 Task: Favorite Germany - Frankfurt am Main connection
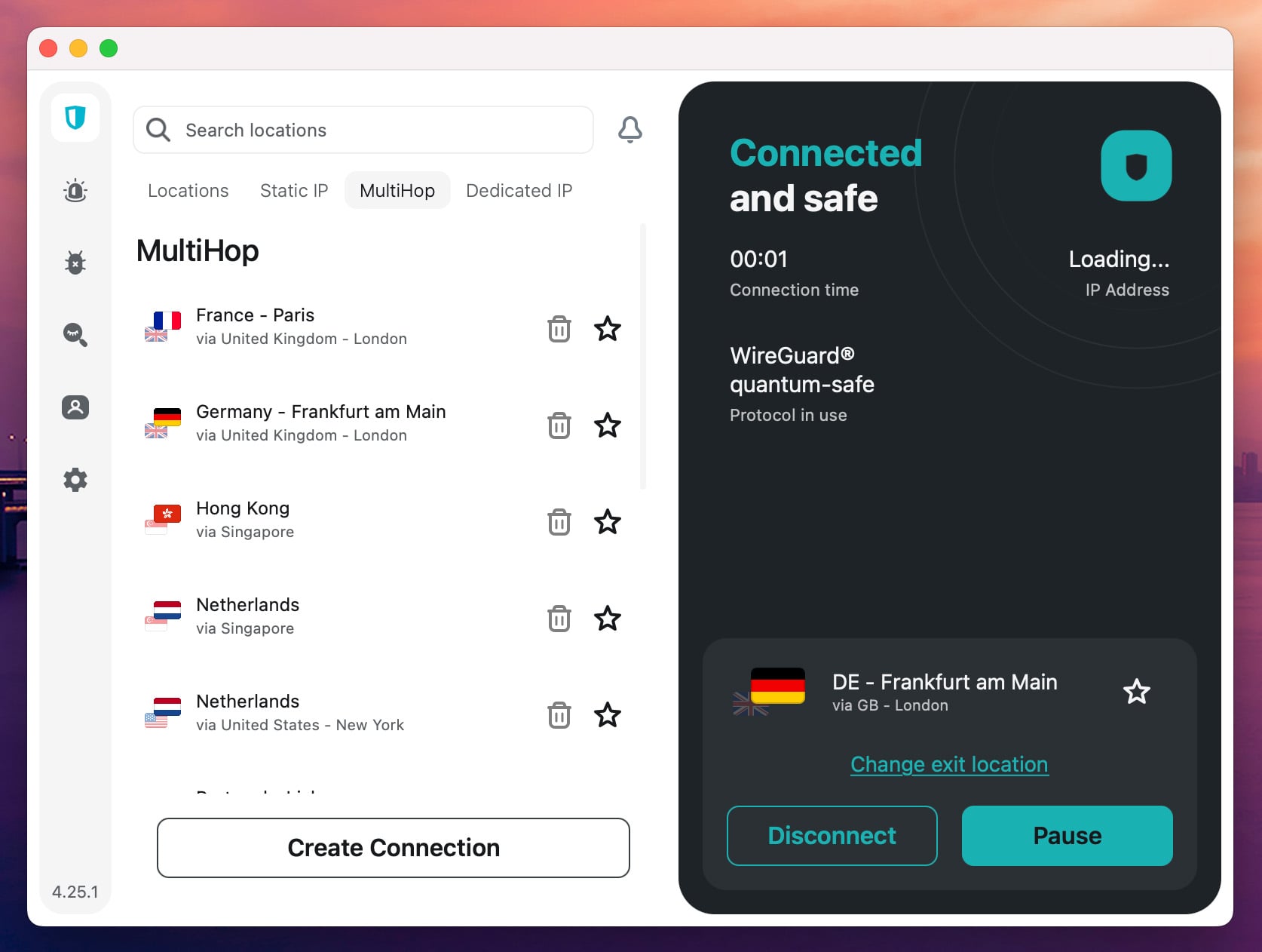click(x=608, y=425)
